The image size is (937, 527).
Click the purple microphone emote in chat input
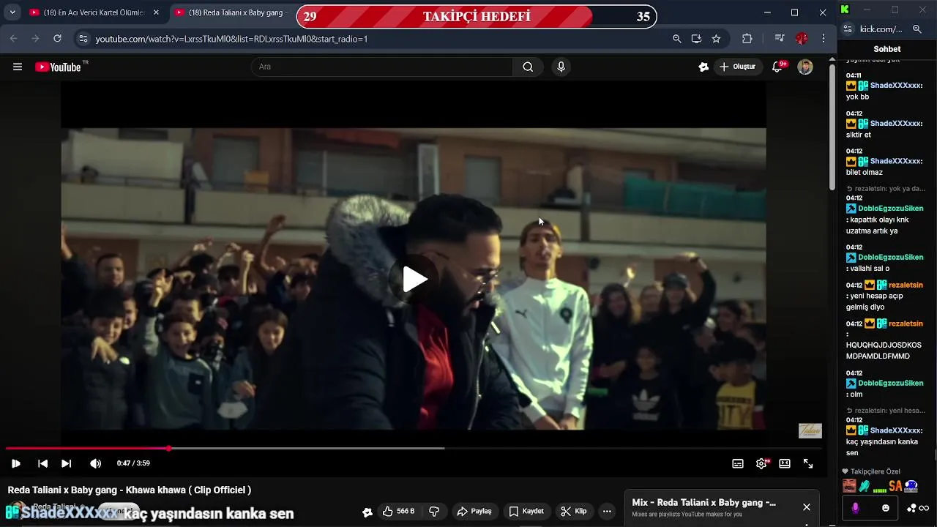855,508
